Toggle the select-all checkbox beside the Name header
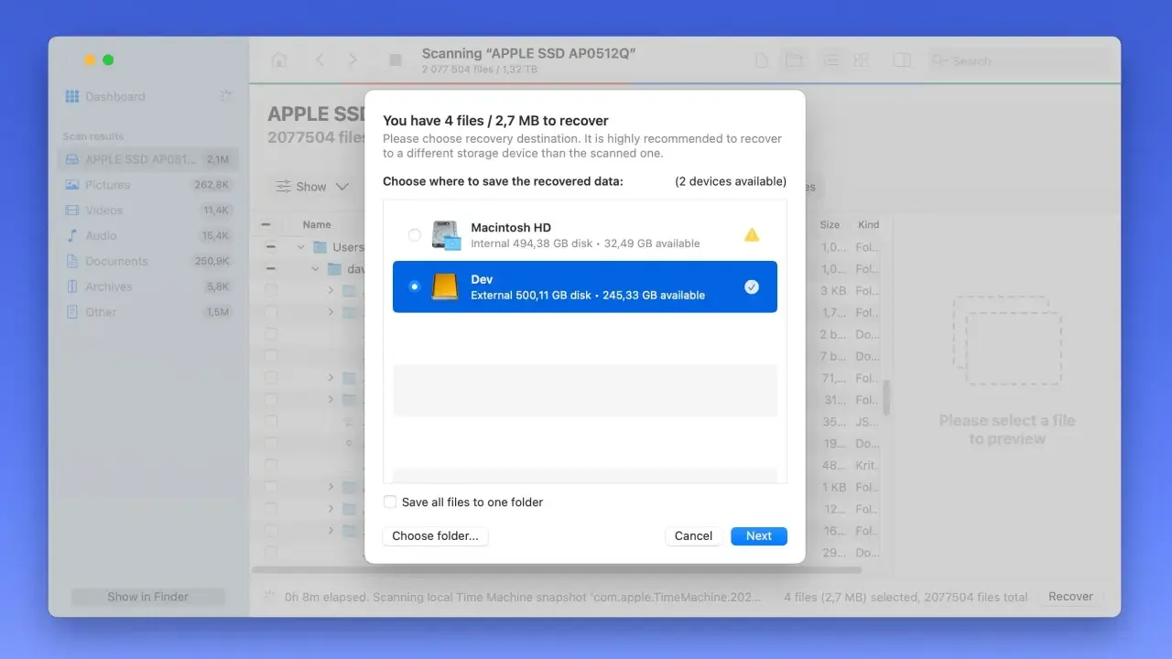 tap(266, 224)
